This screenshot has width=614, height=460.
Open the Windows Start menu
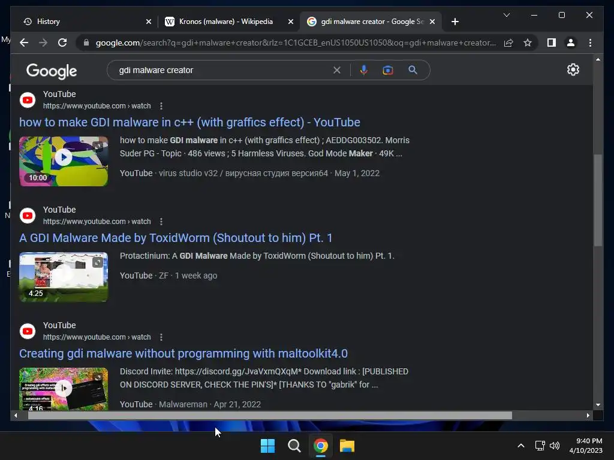(x=268, y=446)
